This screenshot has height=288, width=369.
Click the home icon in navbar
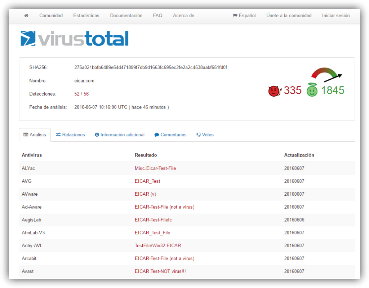pos(26,15)
